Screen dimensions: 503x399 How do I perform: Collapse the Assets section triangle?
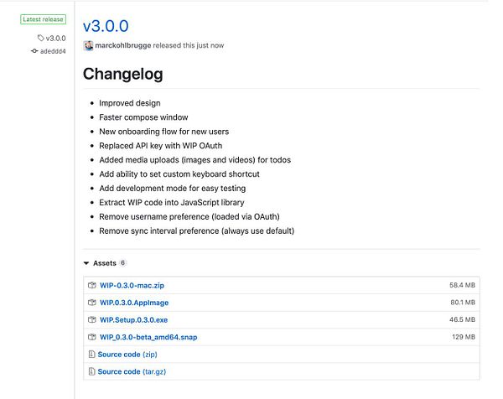click(x=86, y=263)
